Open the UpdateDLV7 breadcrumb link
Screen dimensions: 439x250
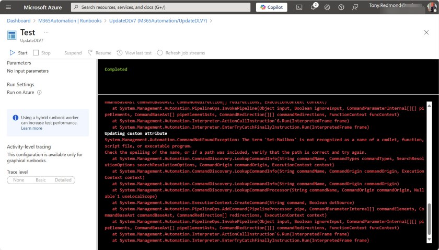pos(158,21)
